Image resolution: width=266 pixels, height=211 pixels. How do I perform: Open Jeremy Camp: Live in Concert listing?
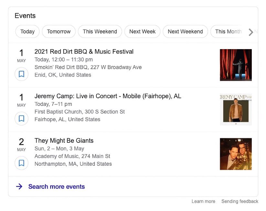point(108,96)
